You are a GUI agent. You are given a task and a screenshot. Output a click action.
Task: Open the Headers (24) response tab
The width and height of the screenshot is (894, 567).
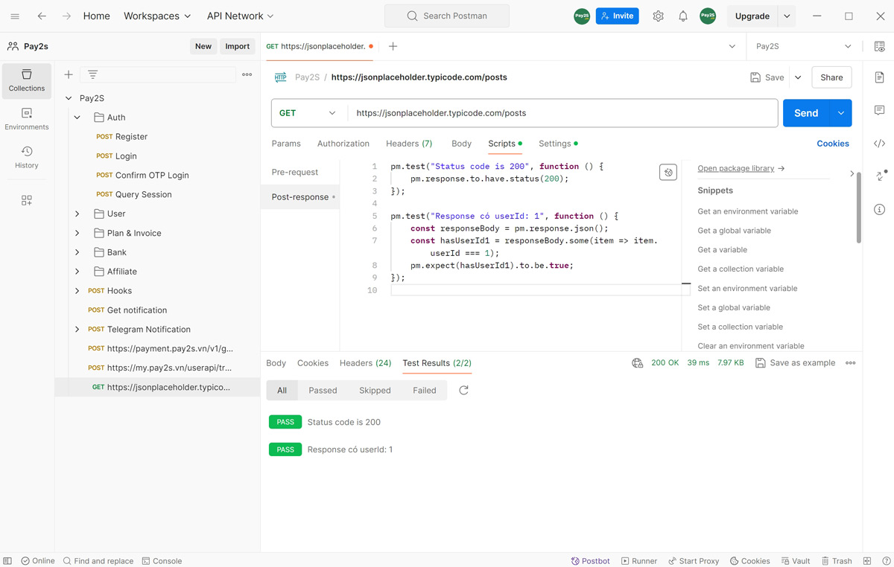[x=366, y=363]
